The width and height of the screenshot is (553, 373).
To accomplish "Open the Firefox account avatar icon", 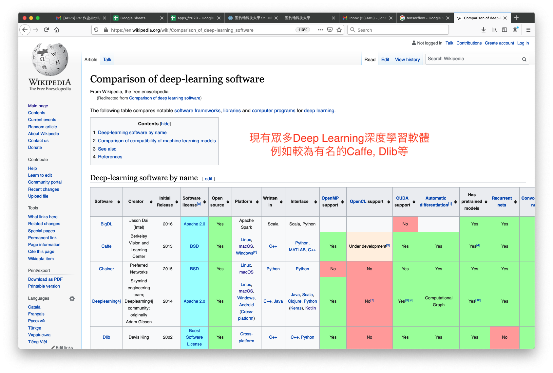I will pos(515,30).
